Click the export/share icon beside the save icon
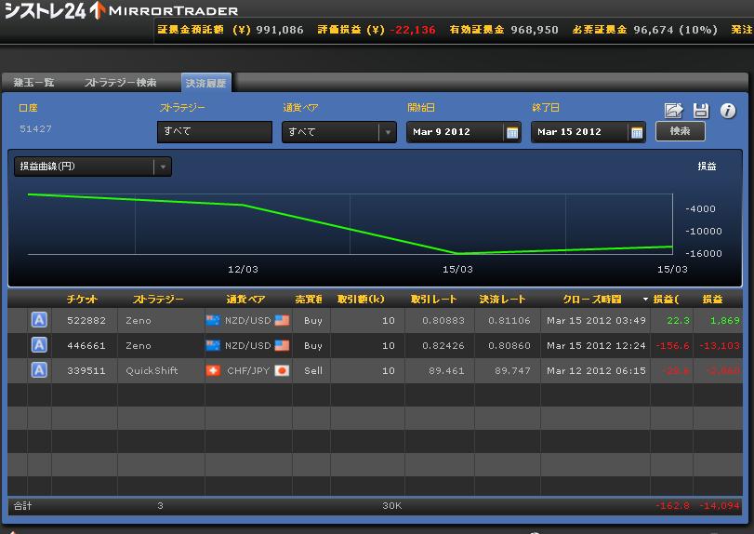The height and width of the screenshot is (534, 754). [673, 111]
